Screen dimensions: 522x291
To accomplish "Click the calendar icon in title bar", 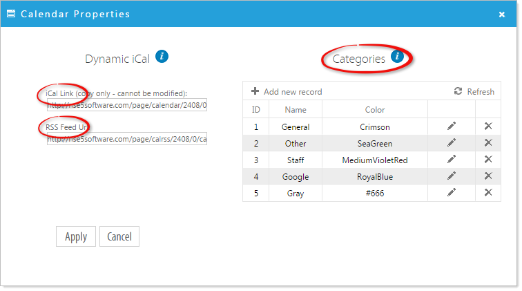I will point(11,14).
